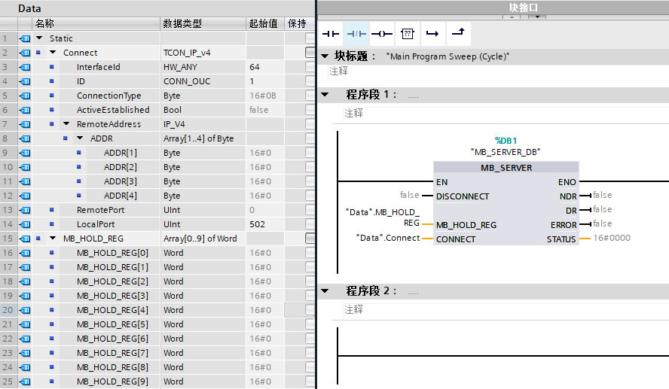Toggle retain checkbox for the MB_HOLD_REG array row

310,239
